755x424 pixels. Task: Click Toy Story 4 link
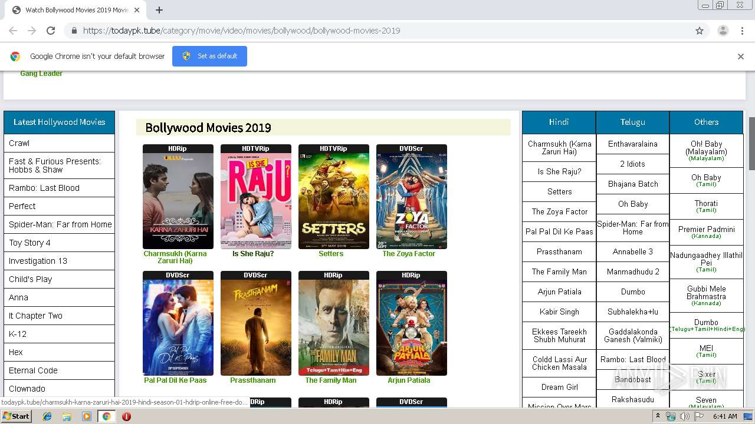[x=29, y=243]
